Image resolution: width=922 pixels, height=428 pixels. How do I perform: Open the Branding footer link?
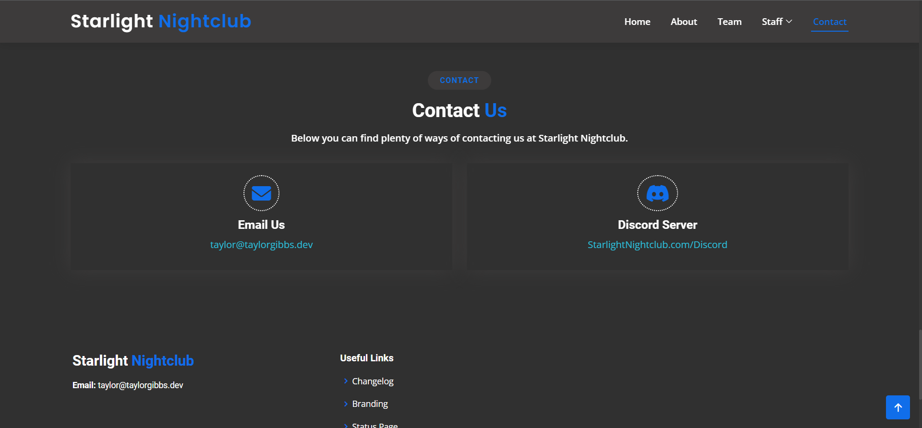point(370,404)
